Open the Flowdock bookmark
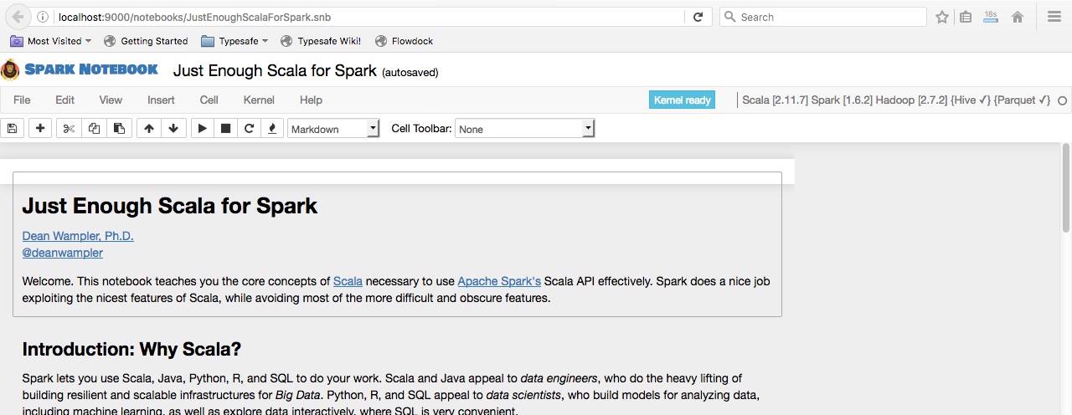The width and height of the screenshot is (1072, 415). 404,41
